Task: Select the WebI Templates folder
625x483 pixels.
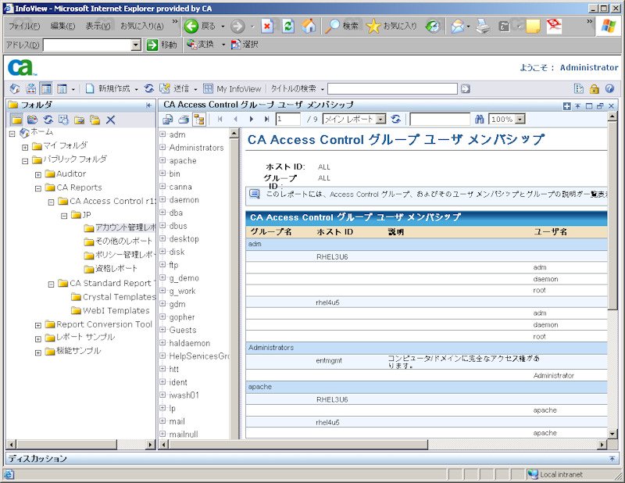Action: pos(116,311)
